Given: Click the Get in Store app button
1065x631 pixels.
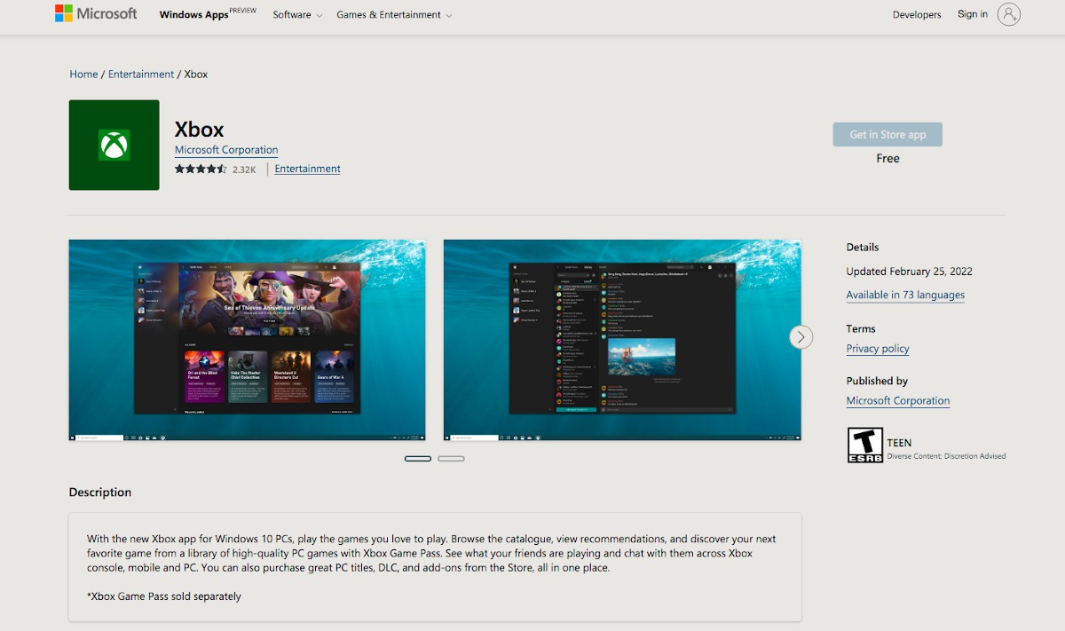Looking at the screenshot, I should coord(887,135).
